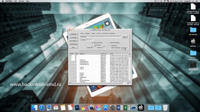The image size is (200, 112).
Task: Select the S3Restore module row
Action: coord(99,60)
